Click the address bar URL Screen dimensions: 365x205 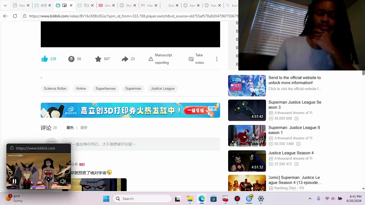point(133,16)
